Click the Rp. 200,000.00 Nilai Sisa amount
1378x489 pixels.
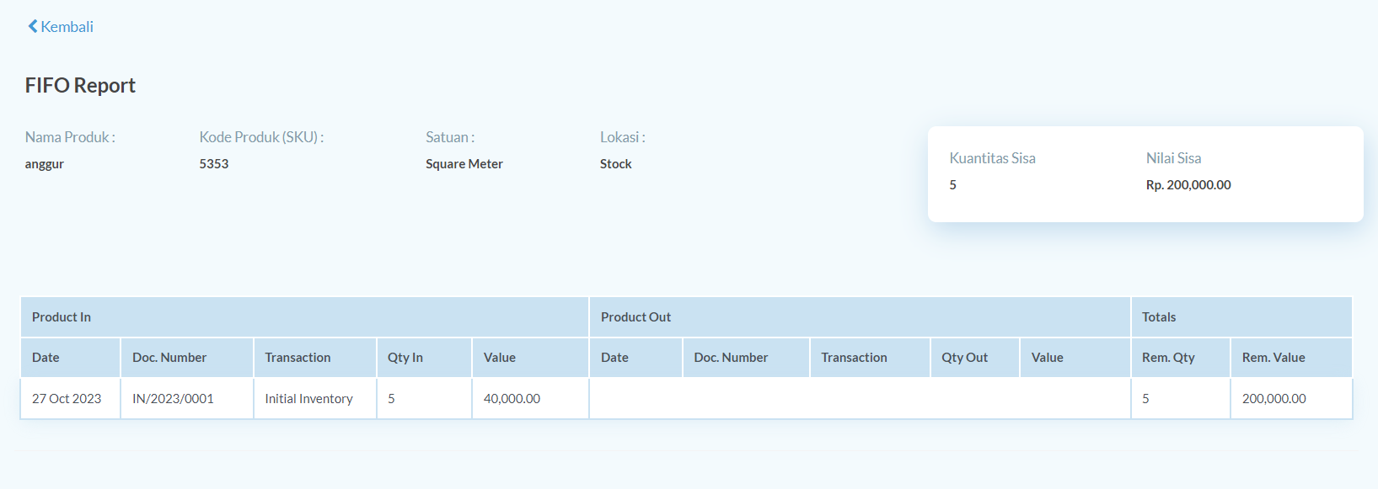[x=1188, y=185]
